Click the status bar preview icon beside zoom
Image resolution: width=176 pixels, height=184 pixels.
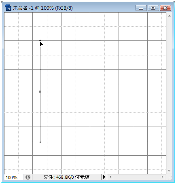tap(28, 177)
